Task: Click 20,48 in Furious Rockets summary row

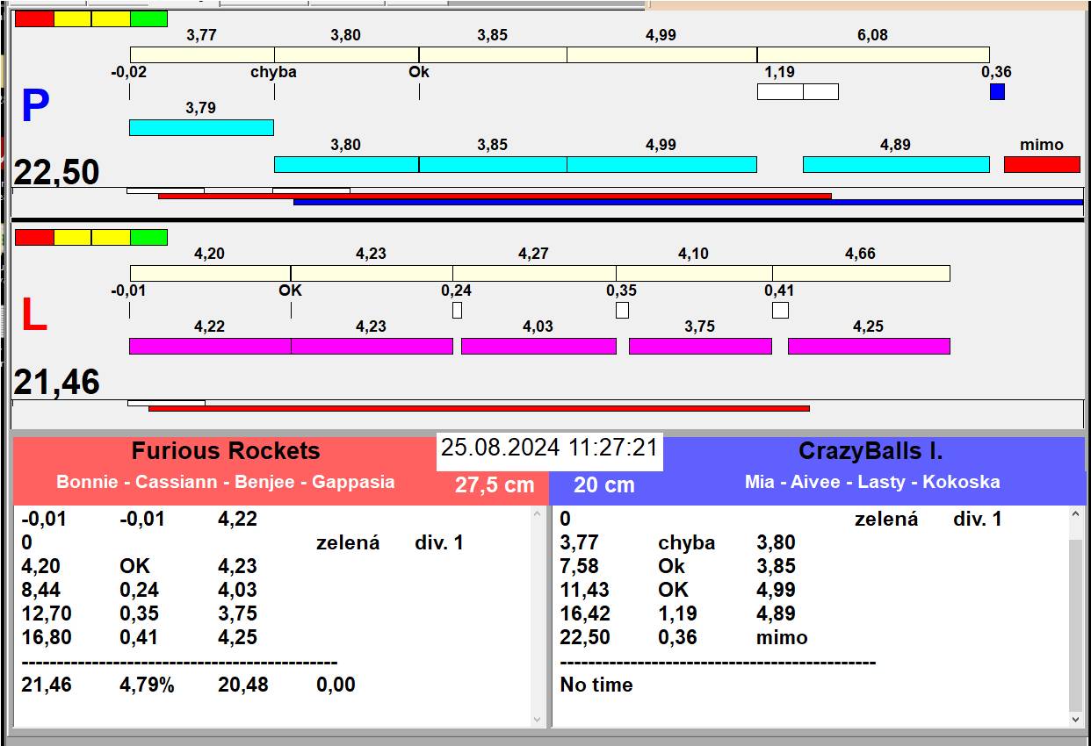Action: click(x=243, y=685)
